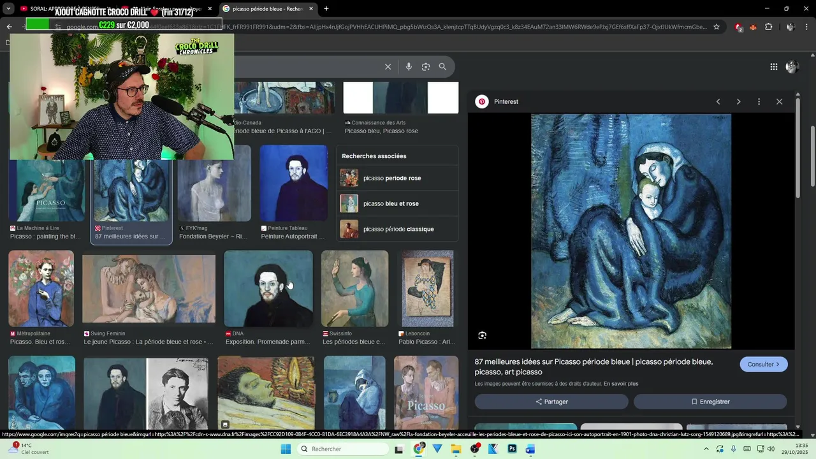Go back with the browser back arrow
This screenshot has width=816, height=459.
click(x=9, y=27)
